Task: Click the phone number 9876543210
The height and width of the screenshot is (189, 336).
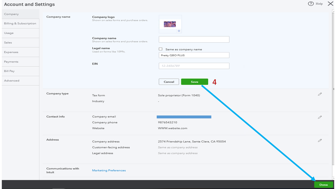Action: tap(167, 122)
